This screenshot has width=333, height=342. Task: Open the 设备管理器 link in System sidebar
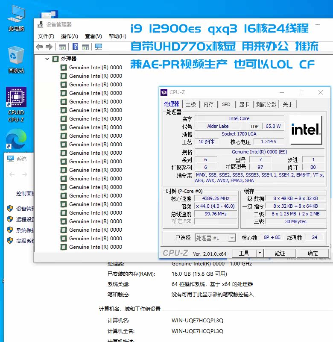click(25, 209)
